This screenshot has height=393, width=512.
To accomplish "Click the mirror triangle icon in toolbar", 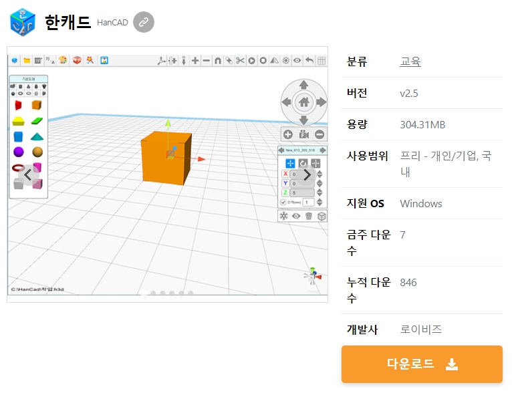I will pyautogui.click(x=274, y=60).
